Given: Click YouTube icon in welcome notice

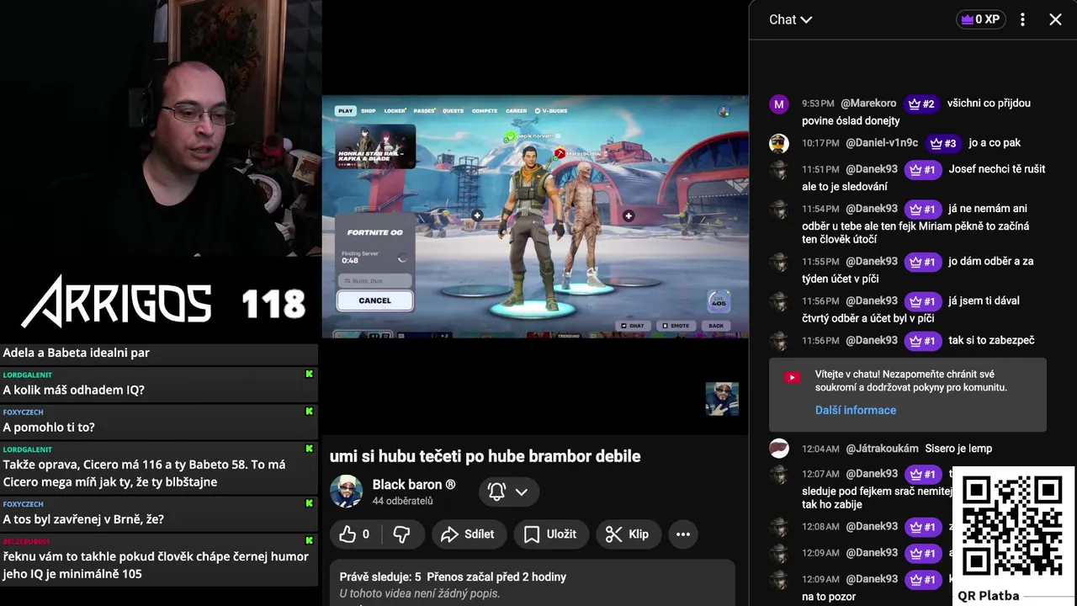Looking at the screenshot, I should 792,378.
